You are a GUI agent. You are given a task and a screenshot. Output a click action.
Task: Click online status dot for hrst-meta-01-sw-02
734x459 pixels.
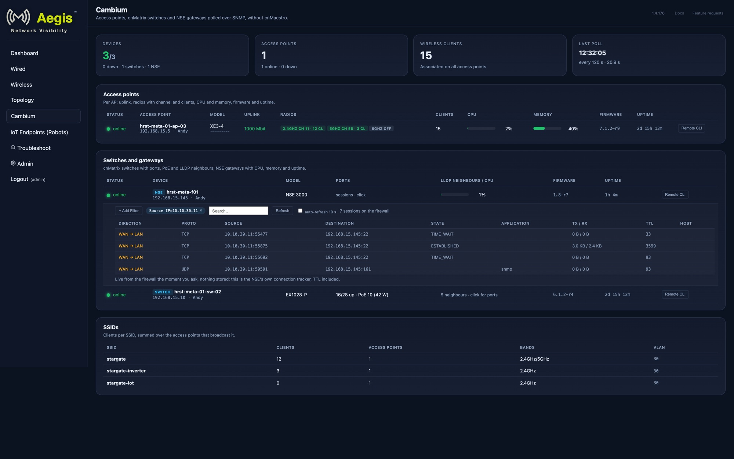point(108,295)
